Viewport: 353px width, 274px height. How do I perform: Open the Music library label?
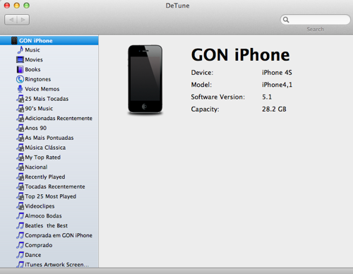coord(32,50)
